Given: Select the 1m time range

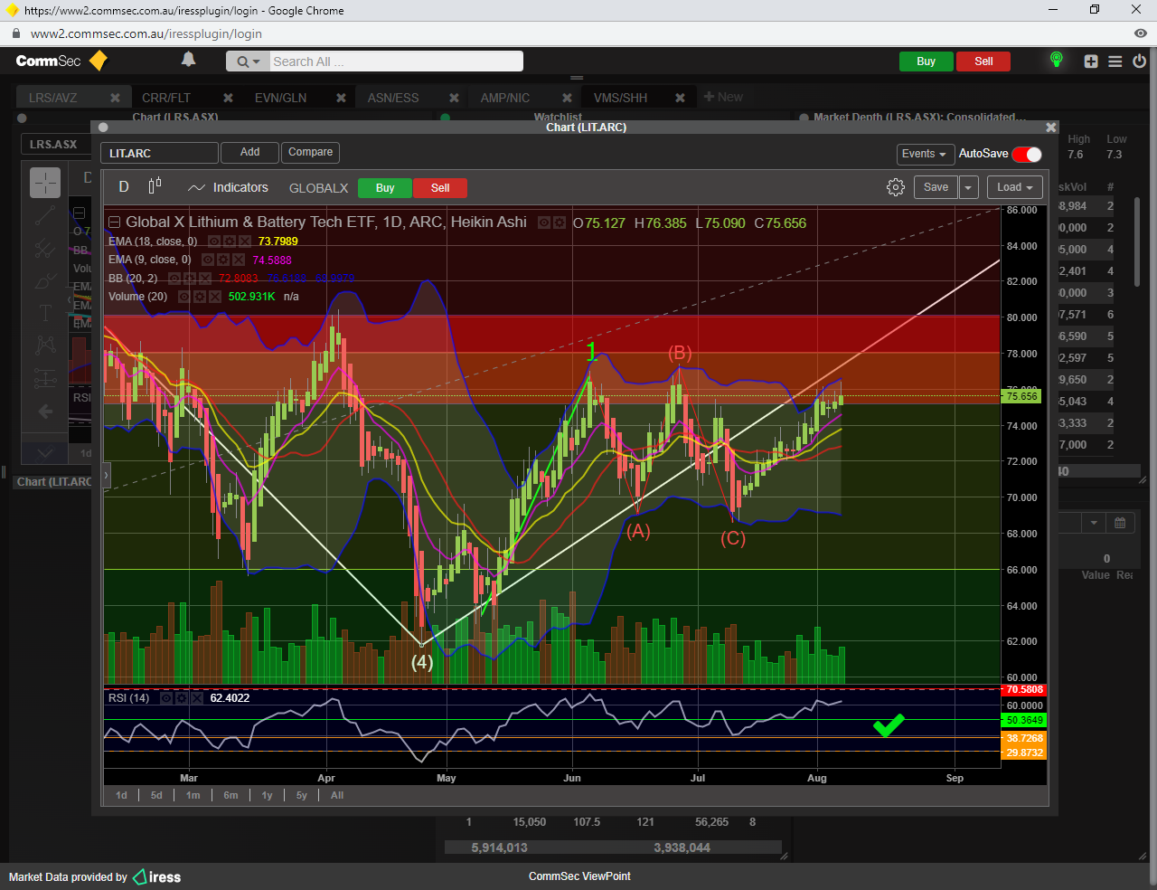Looking at the screenshot, I should point(193,795).
